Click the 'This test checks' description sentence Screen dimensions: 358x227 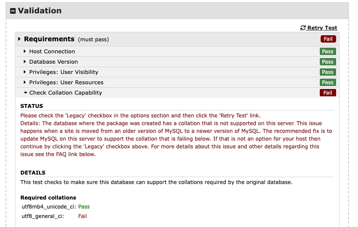coord(156,182)
